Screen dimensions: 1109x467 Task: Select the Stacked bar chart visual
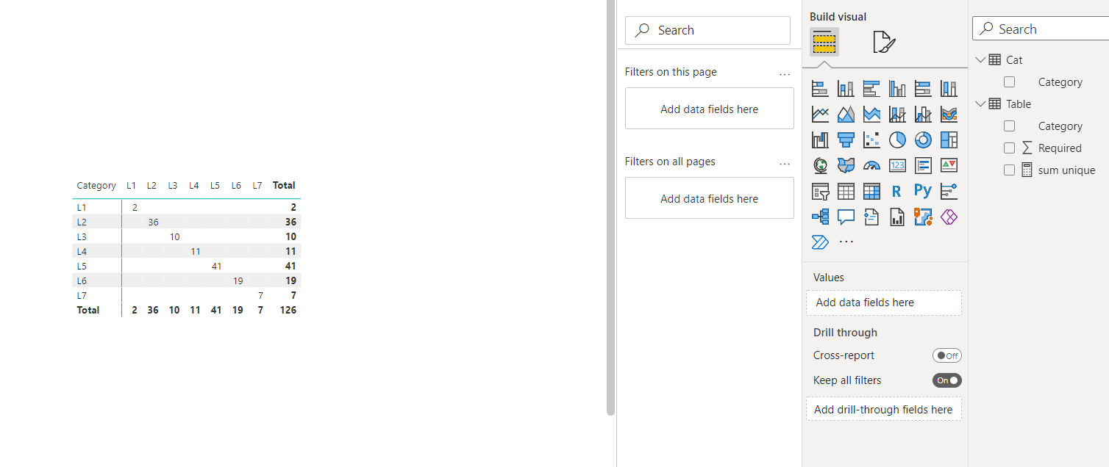[x=820, y=89]
